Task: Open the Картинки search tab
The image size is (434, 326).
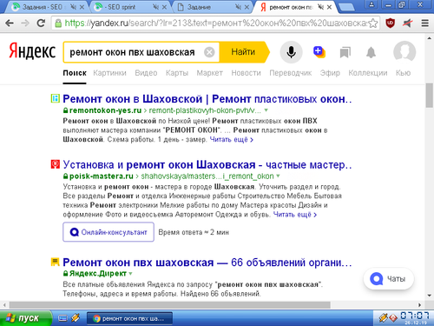Action: pos(109,73)
